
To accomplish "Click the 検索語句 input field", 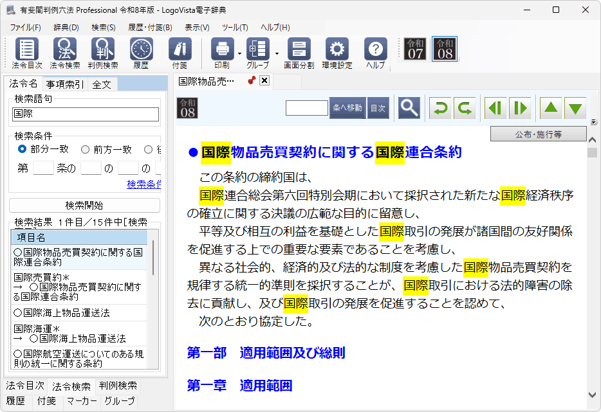I will point(86,114).
